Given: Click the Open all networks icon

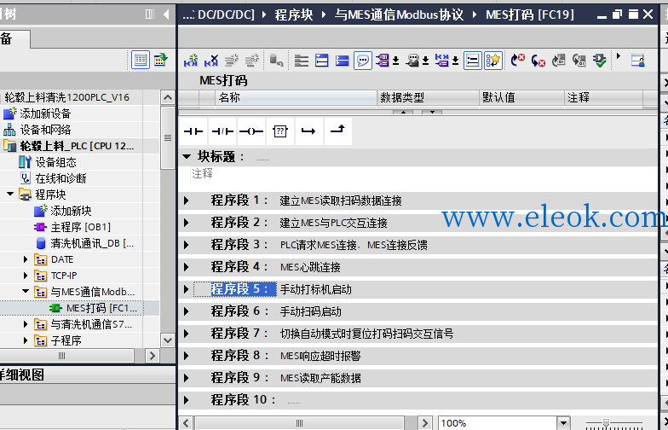Looking at the screenshot, I should tap(322, 61).
